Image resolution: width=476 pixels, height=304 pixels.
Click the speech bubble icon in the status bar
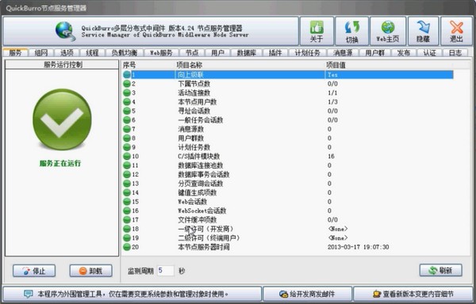(x=29, y=294)
